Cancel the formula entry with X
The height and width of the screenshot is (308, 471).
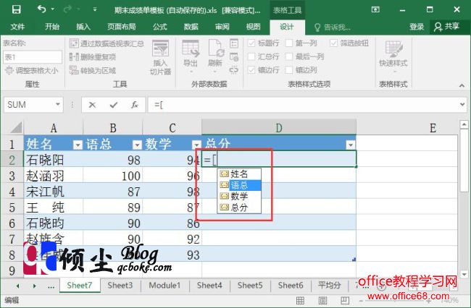point(92,105)
